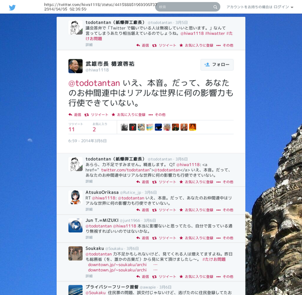The width and height of the screenshot is (302, 295).
Task: View the 2 favorites count
Action: [94, 129]
